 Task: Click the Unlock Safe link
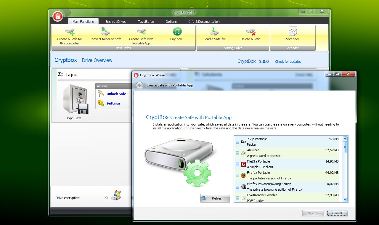[116, 94]
